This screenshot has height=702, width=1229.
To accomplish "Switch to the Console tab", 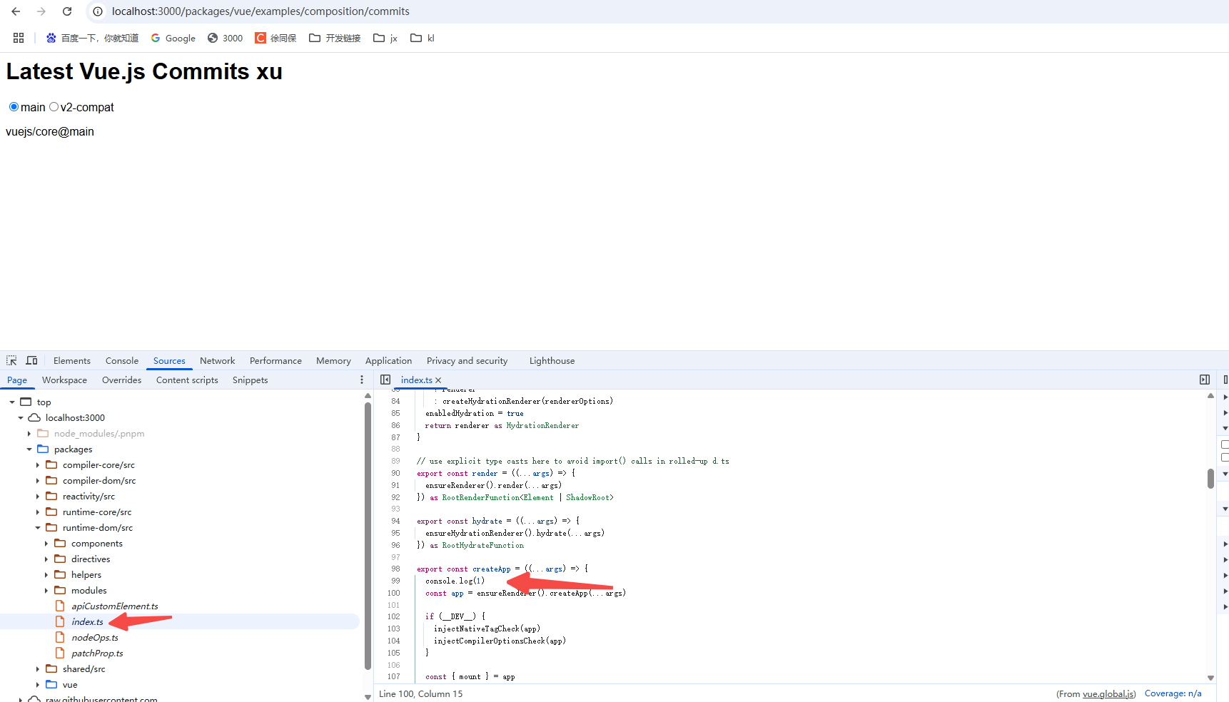I will 122,360.
